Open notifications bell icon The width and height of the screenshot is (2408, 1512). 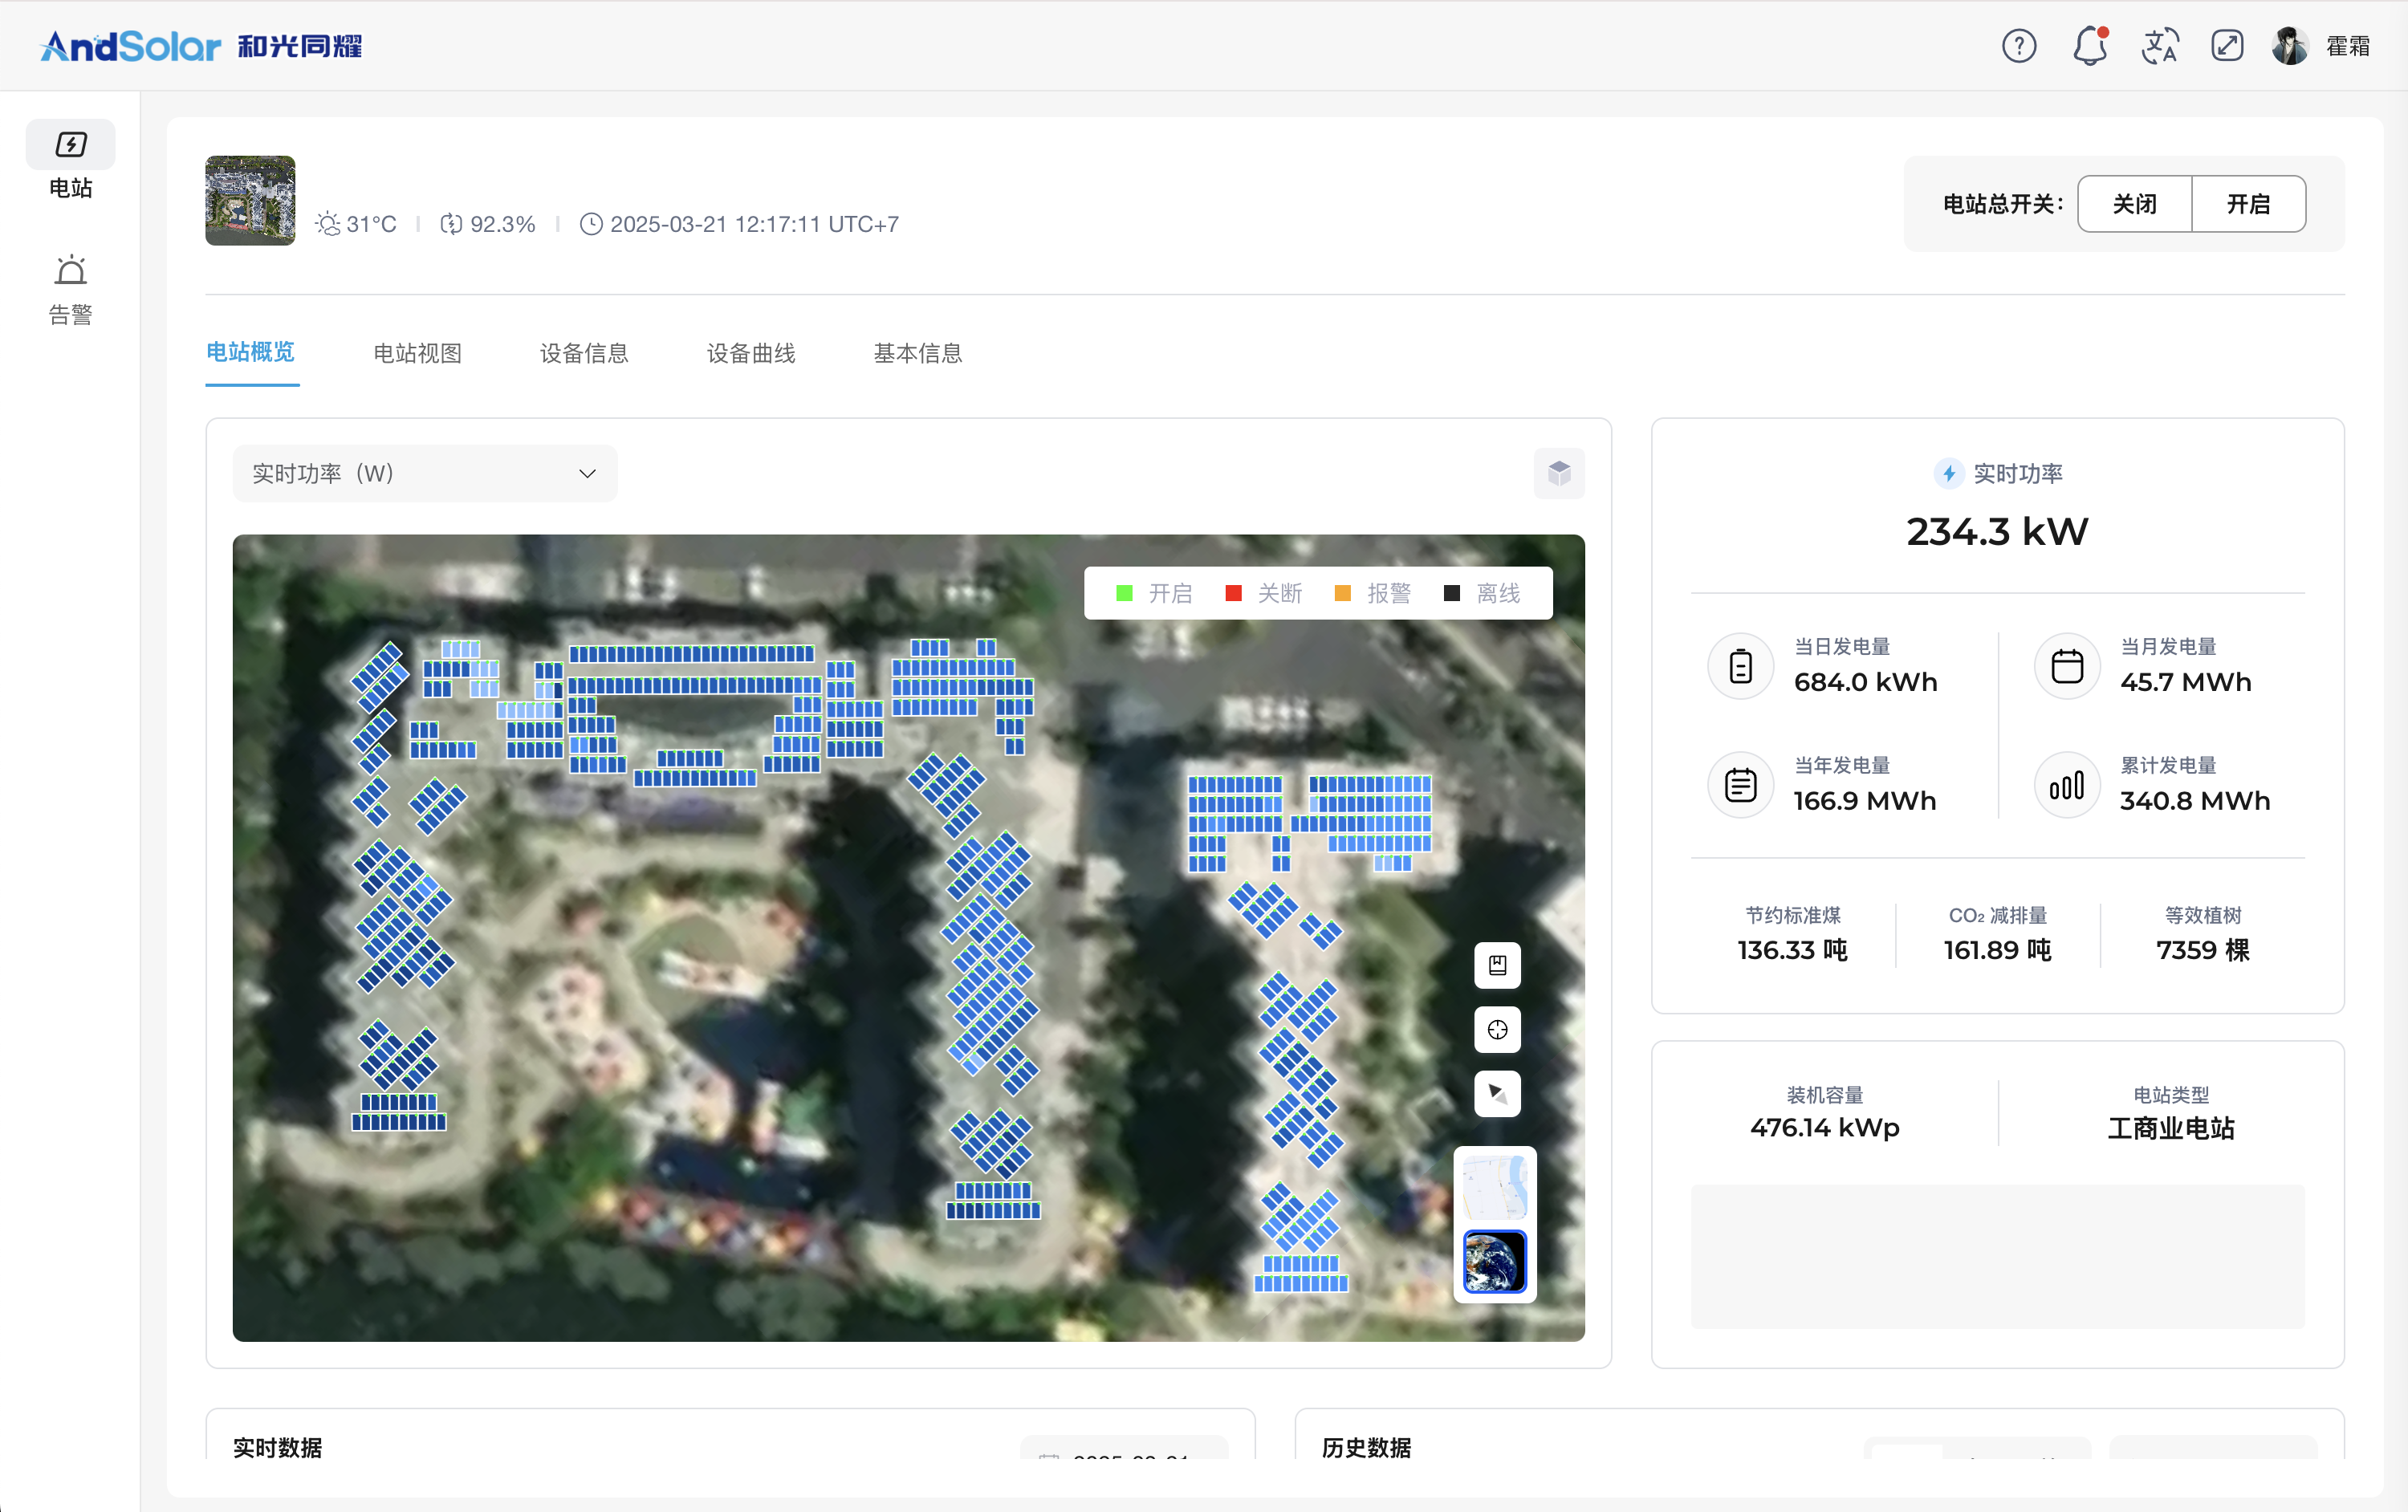coord(2090,46)
